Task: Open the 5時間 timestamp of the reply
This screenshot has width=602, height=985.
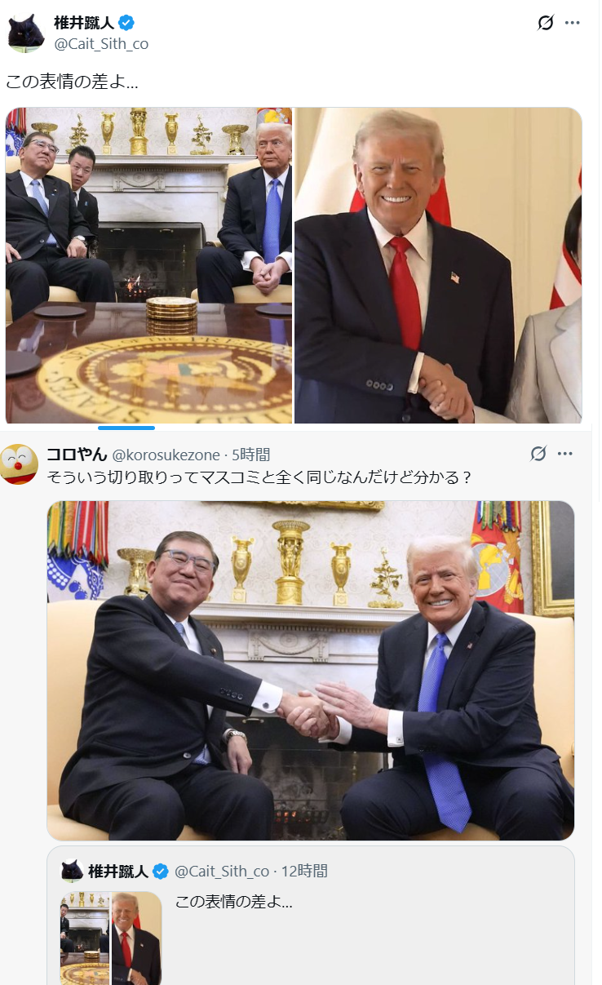Action: (x=250, y=455)
